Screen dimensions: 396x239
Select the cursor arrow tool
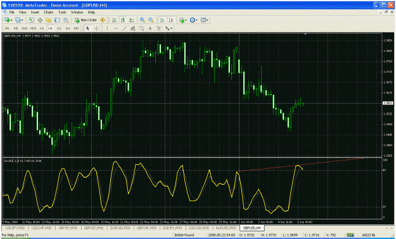click(87, 28)
